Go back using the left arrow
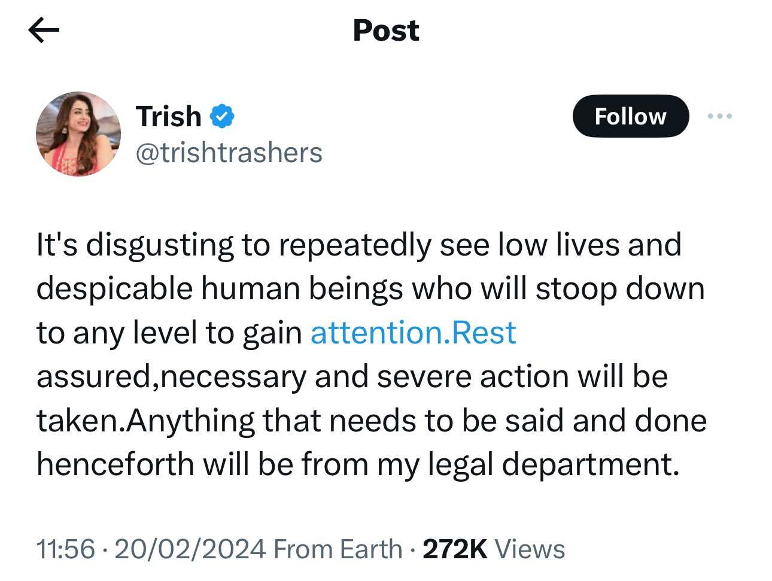The width and height of the screenshot is (772, 581). [x=44, y=30]
